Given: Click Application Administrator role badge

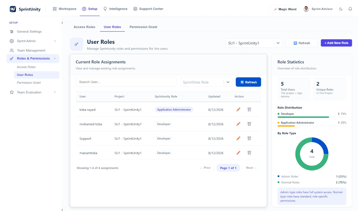Looking at the screenshot, I should [x=174, y=109].
